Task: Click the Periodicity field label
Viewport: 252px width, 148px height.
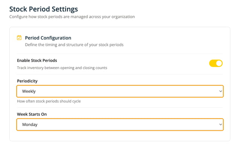Action: [27, 81]
